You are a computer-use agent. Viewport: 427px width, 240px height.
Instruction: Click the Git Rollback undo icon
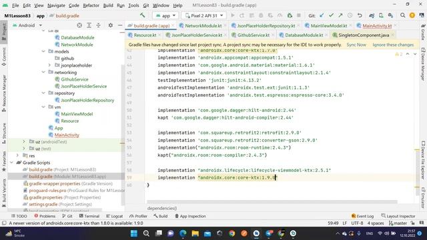click(x=360, y=15)
